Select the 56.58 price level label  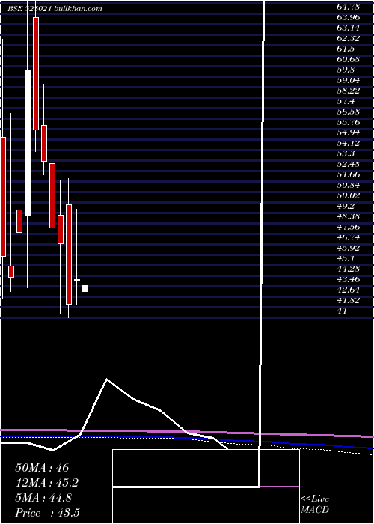click(349, 112)
